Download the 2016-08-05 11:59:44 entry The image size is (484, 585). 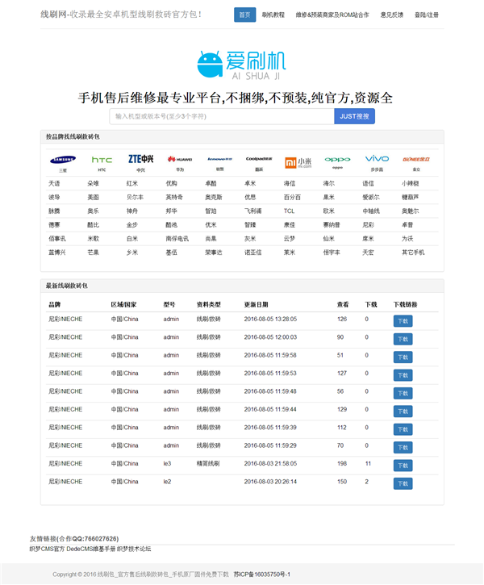click(403, 412)
